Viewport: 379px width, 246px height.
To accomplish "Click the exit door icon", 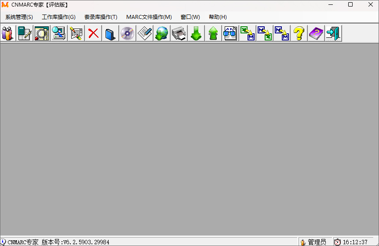I will point(334,33).
